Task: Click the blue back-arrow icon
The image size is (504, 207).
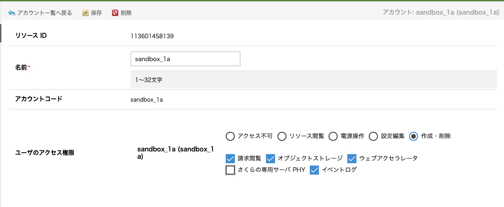Action: click(11, 13)
